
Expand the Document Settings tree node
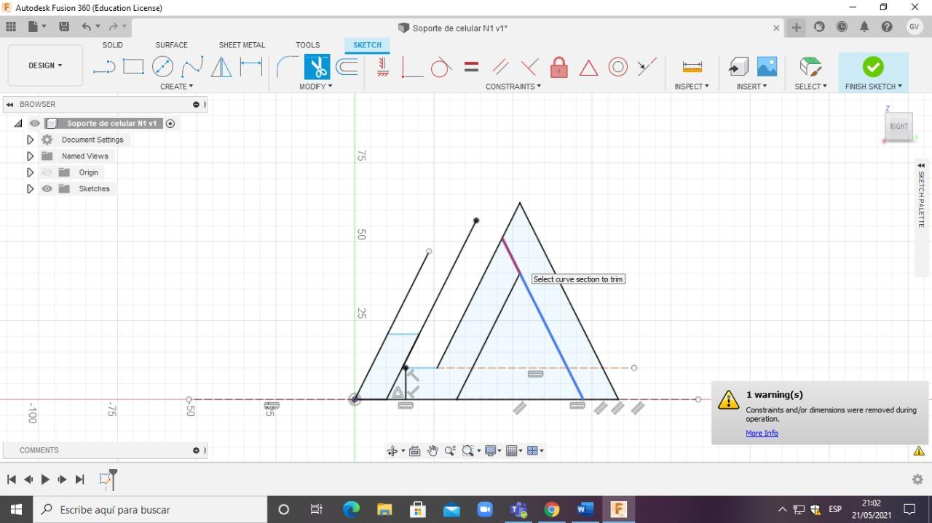pyautogui.click(x=30, y=140)
